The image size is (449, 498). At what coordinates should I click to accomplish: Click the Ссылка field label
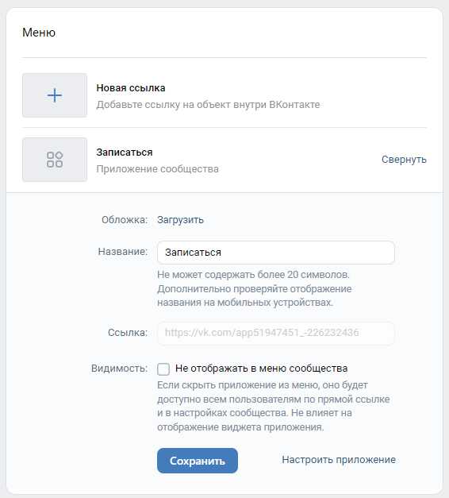point(128,333)
